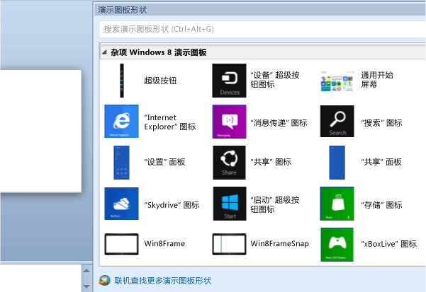Click the "设置" 面板 label
The width and height of the screenshot is (426, 292).
[x=164, y=162]
